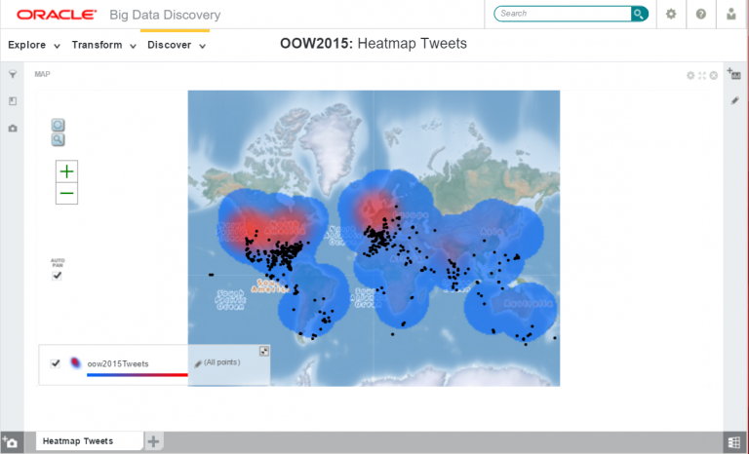
Task: Open the bookmarks sidebar icon
Action: click(x=13, y=101)
